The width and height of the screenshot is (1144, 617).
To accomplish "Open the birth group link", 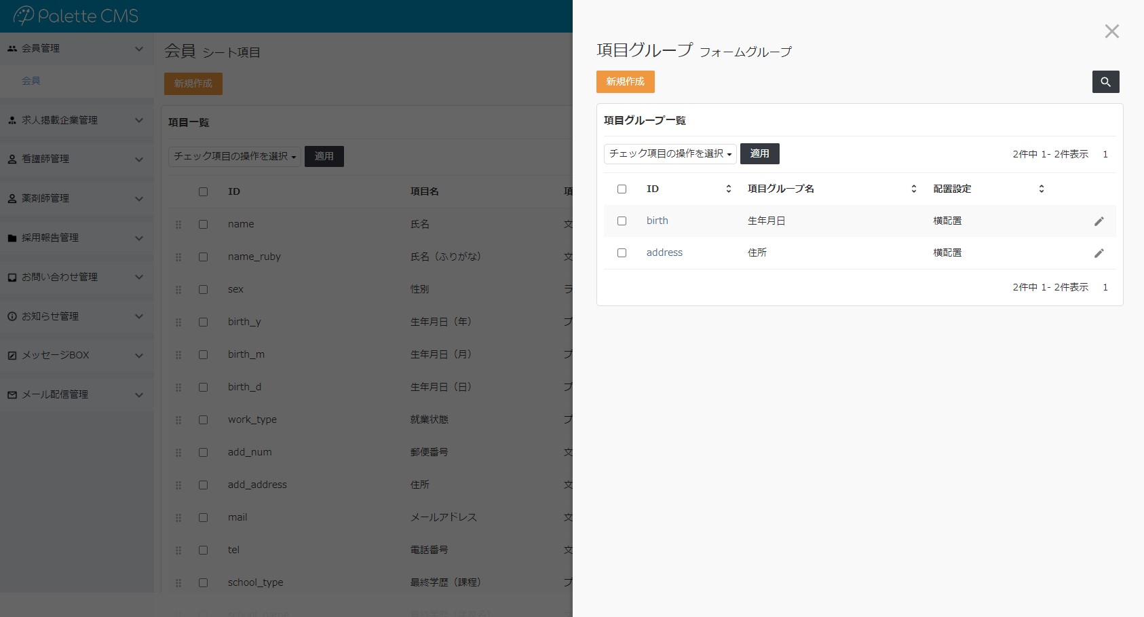I will (657, 221).
